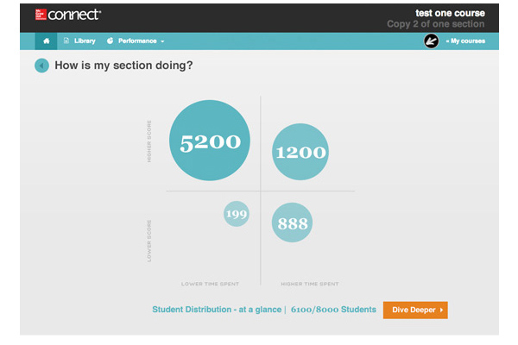This screenshot has height=345, width=518.
Task: Click the Student Distribution at a glance text
Action: [217, 310]
